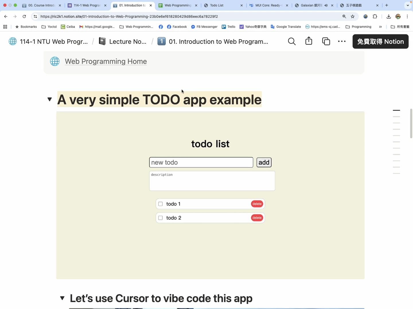This screenshot has height=309, width=413.
Task: Check the todo 2 checkbox
Action: [x=161, y=218]
